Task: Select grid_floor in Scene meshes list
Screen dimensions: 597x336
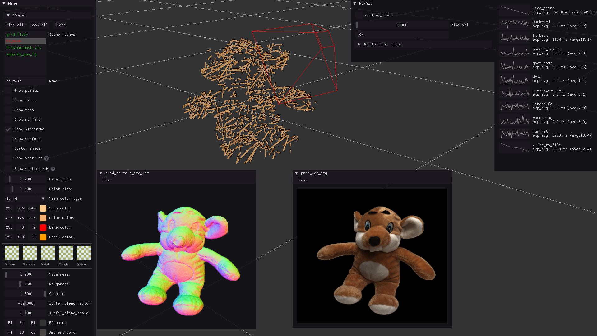Action: (x=17, y=35)
